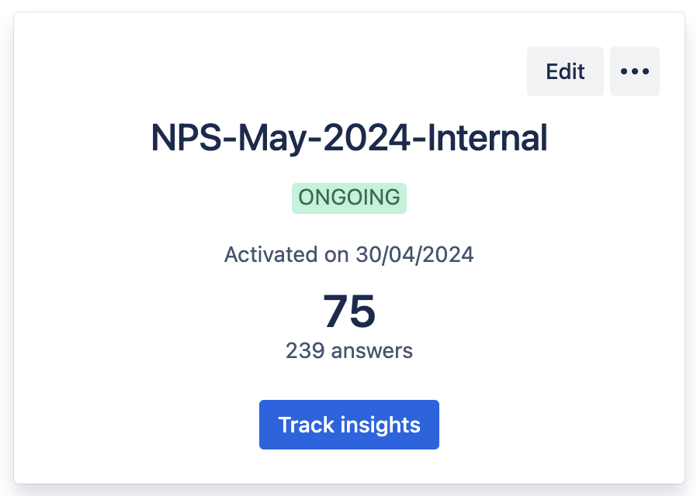The height and width of the screenshot is (496, 697).
Task: Show more actions via the ellipsis icon
Action: [634, 71]
